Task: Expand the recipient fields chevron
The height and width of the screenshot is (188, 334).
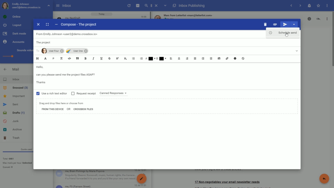Action: [296, 51]
